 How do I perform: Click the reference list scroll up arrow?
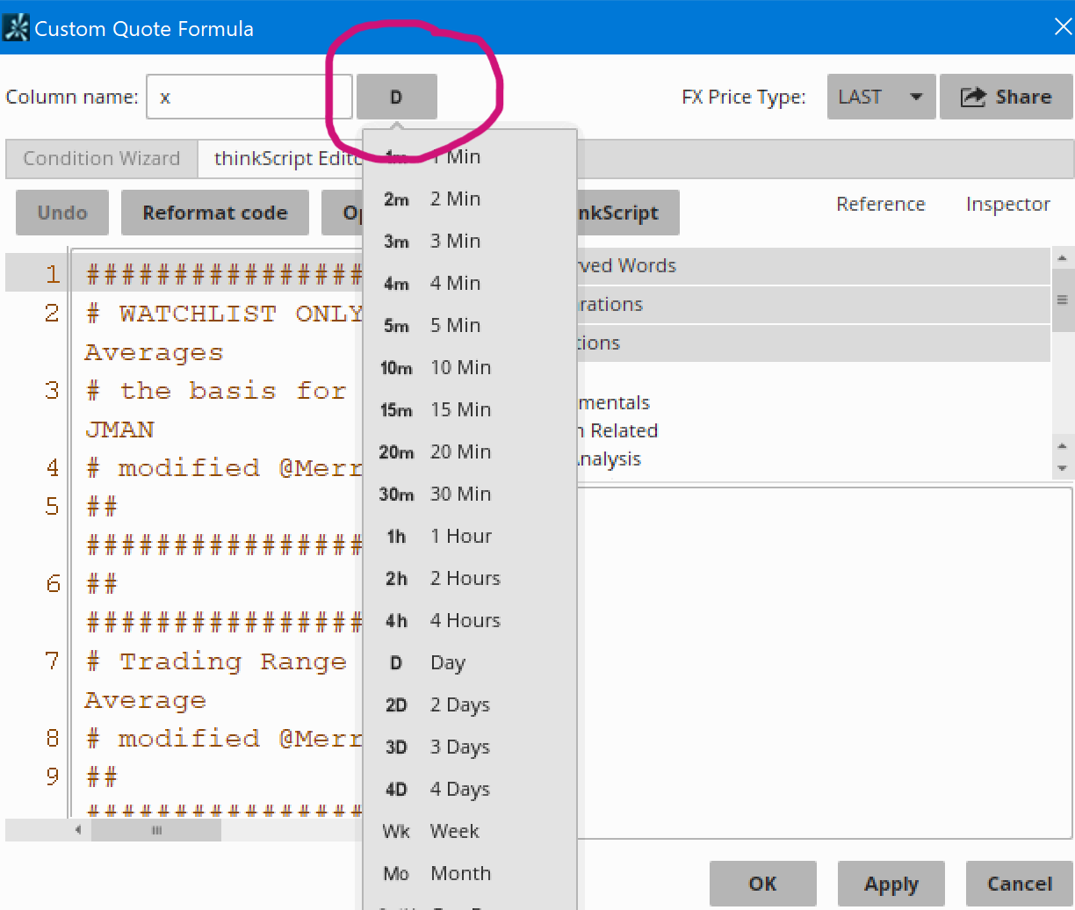pyautogui.click(x=1062, y=258)
